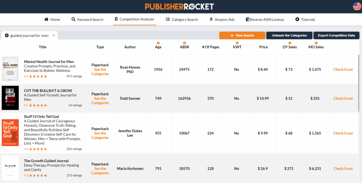Close the 'guided journal for men' tab
Image resolution: width=362 pixels, height=183 pixels.
point(54,35)
